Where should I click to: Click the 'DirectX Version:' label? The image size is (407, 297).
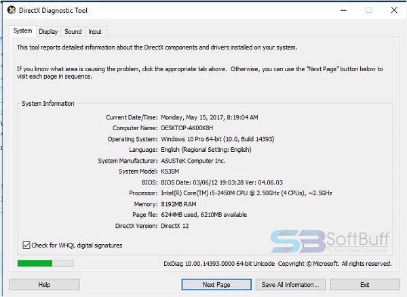click(x=136, y=226)
